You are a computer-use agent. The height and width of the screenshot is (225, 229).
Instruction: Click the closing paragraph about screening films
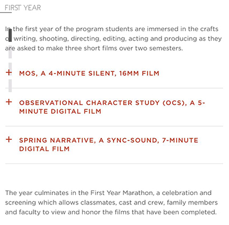tap(111, 203)
